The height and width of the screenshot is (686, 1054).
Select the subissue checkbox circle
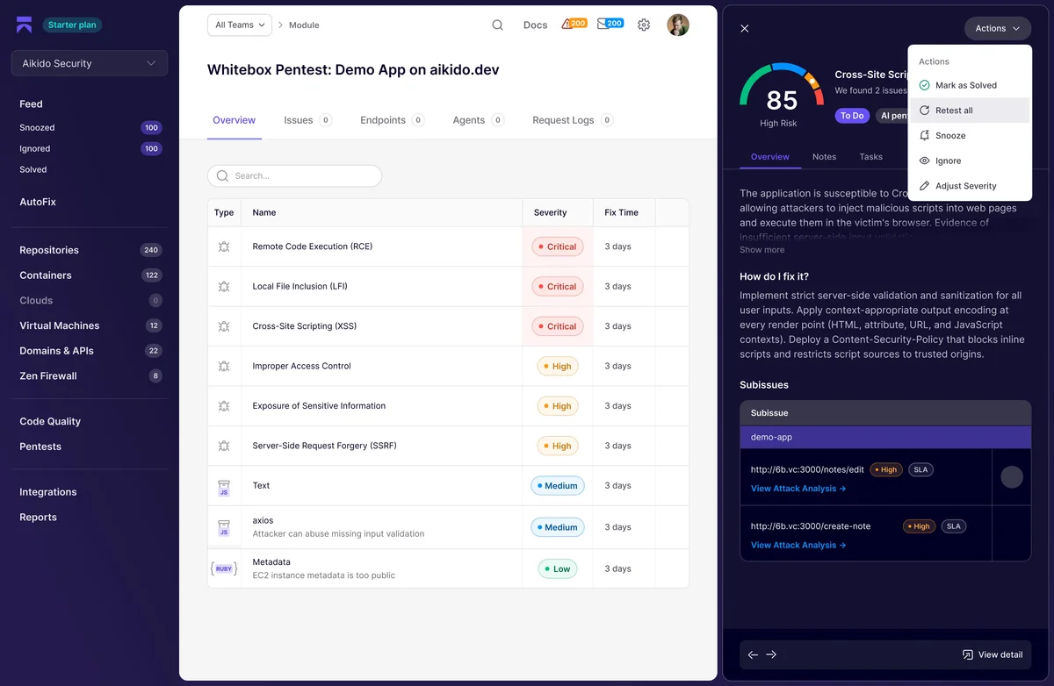1012,476
